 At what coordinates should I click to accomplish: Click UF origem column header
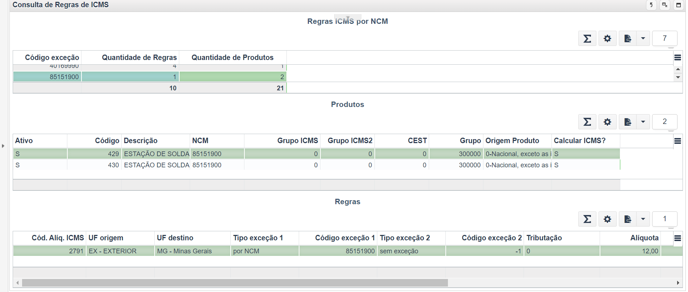[x=120, y=238]
